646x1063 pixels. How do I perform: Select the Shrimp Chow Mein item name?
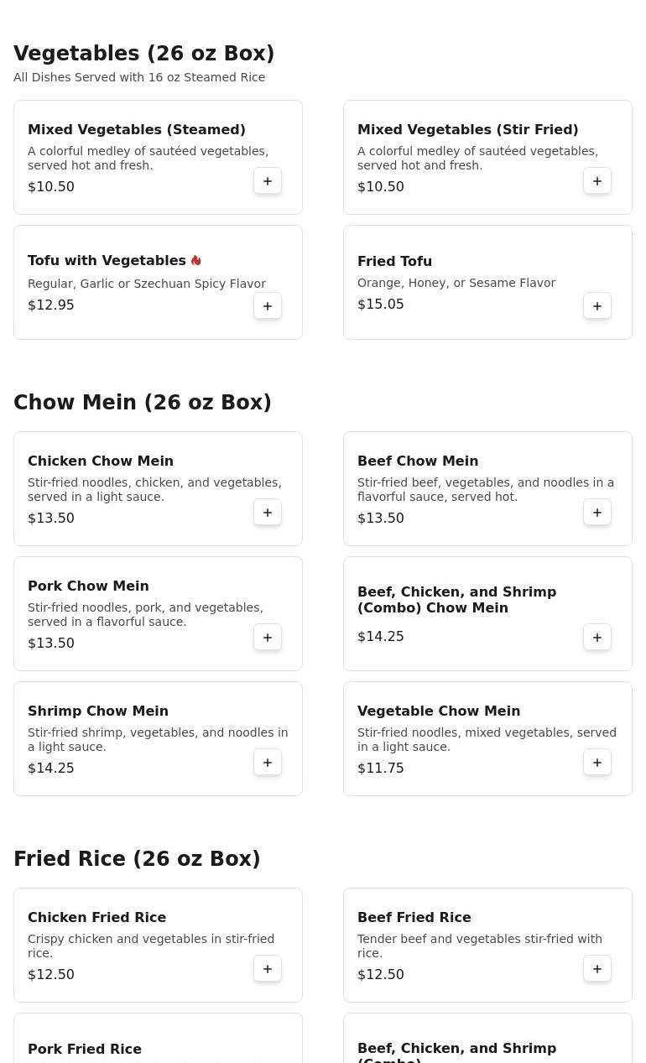coord(98,711)
